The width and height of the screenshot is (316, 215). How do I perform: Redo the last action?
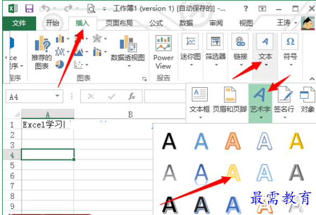(68, 9)
